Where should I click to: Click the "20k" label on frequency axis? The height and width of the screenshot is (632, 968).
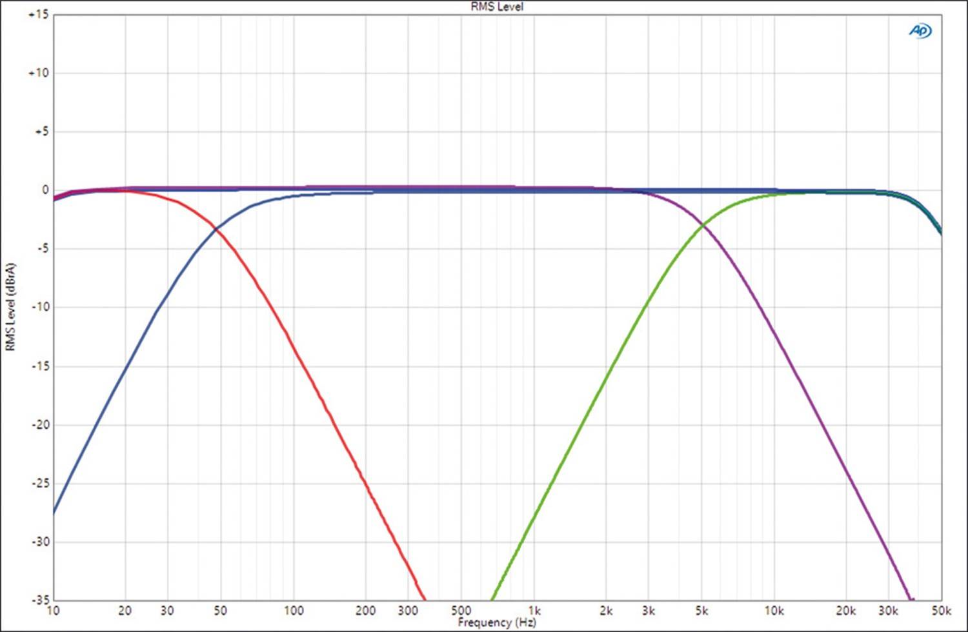pos(846,610)
